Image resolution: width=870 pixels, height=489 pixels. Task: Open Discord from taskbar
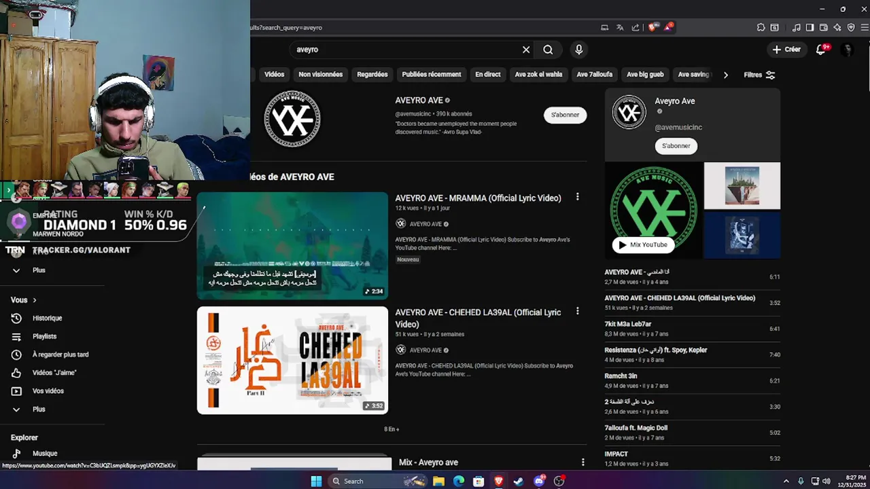(x=539, y=481)
